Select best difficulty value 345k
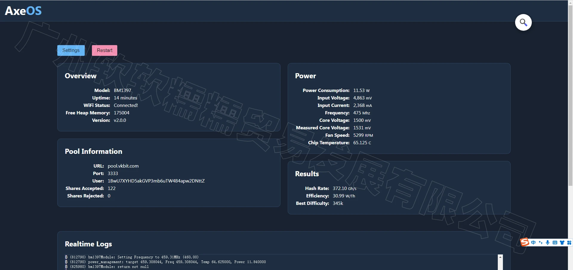 click(x=338, y=203)
